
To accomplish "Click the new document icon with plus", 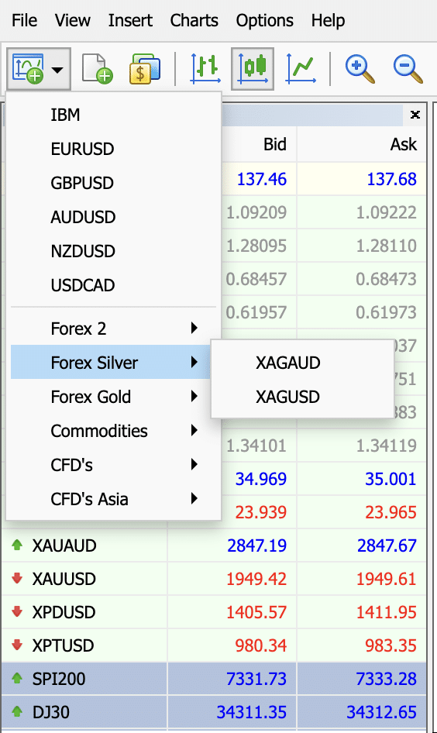I will [x=97, y=69].
